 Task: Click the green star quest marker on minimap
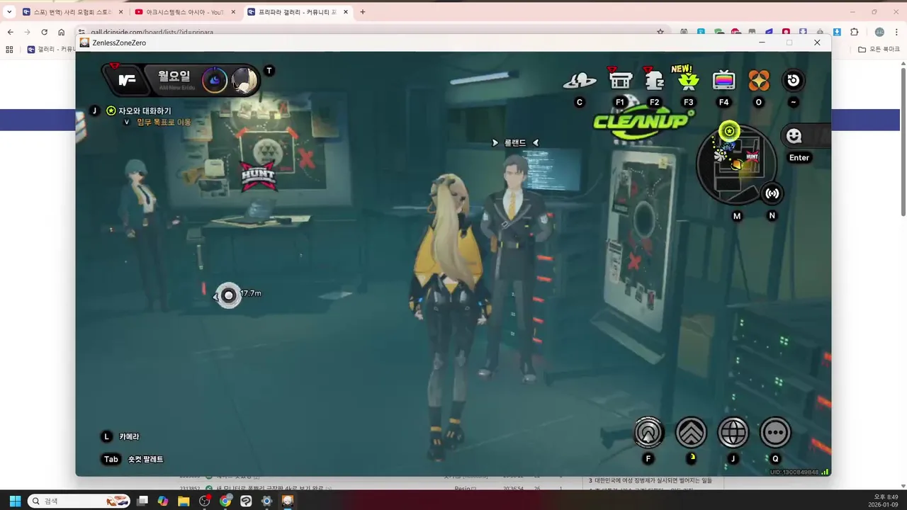pos(729,131)
